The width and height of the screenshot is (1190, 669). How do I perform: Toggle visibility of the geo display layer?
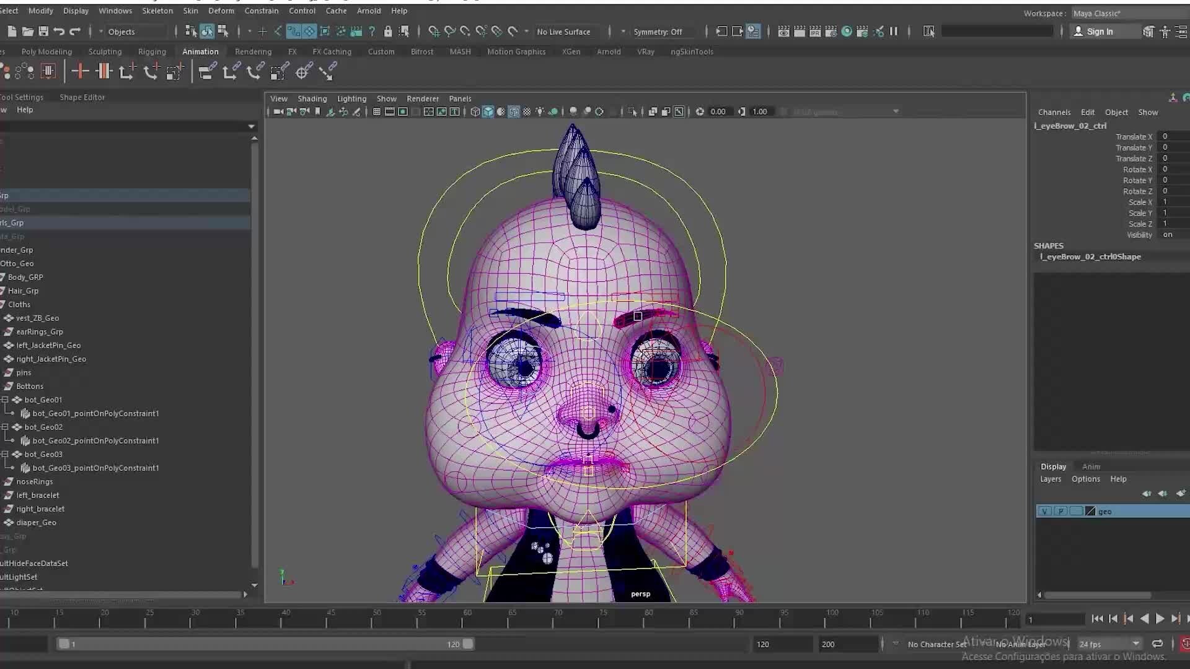coord(1045,511)
